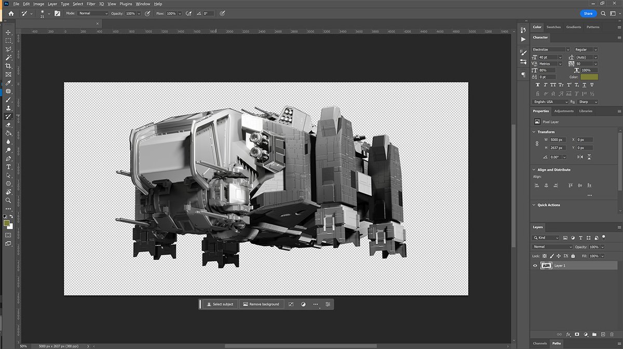This screenshot has height=349, width=623.
Task: Select the Frame tool
Action: click(8, 74)
